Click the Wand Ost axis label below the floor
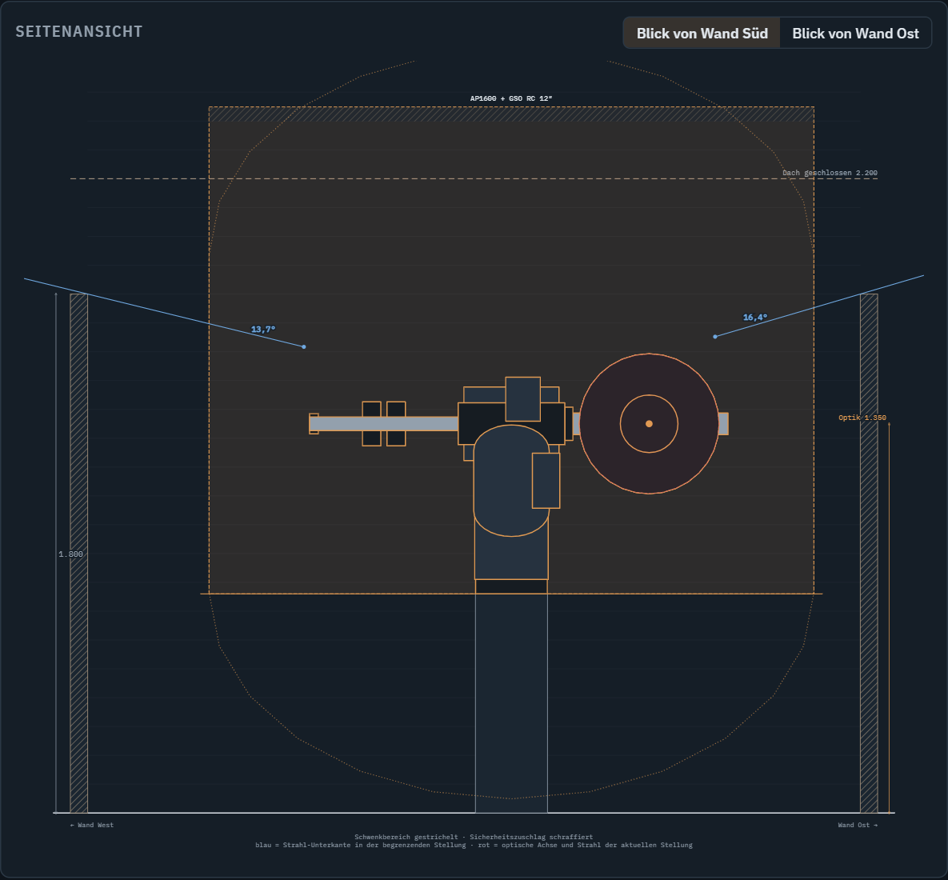This screenshot has width=948, height=880. 858,825
